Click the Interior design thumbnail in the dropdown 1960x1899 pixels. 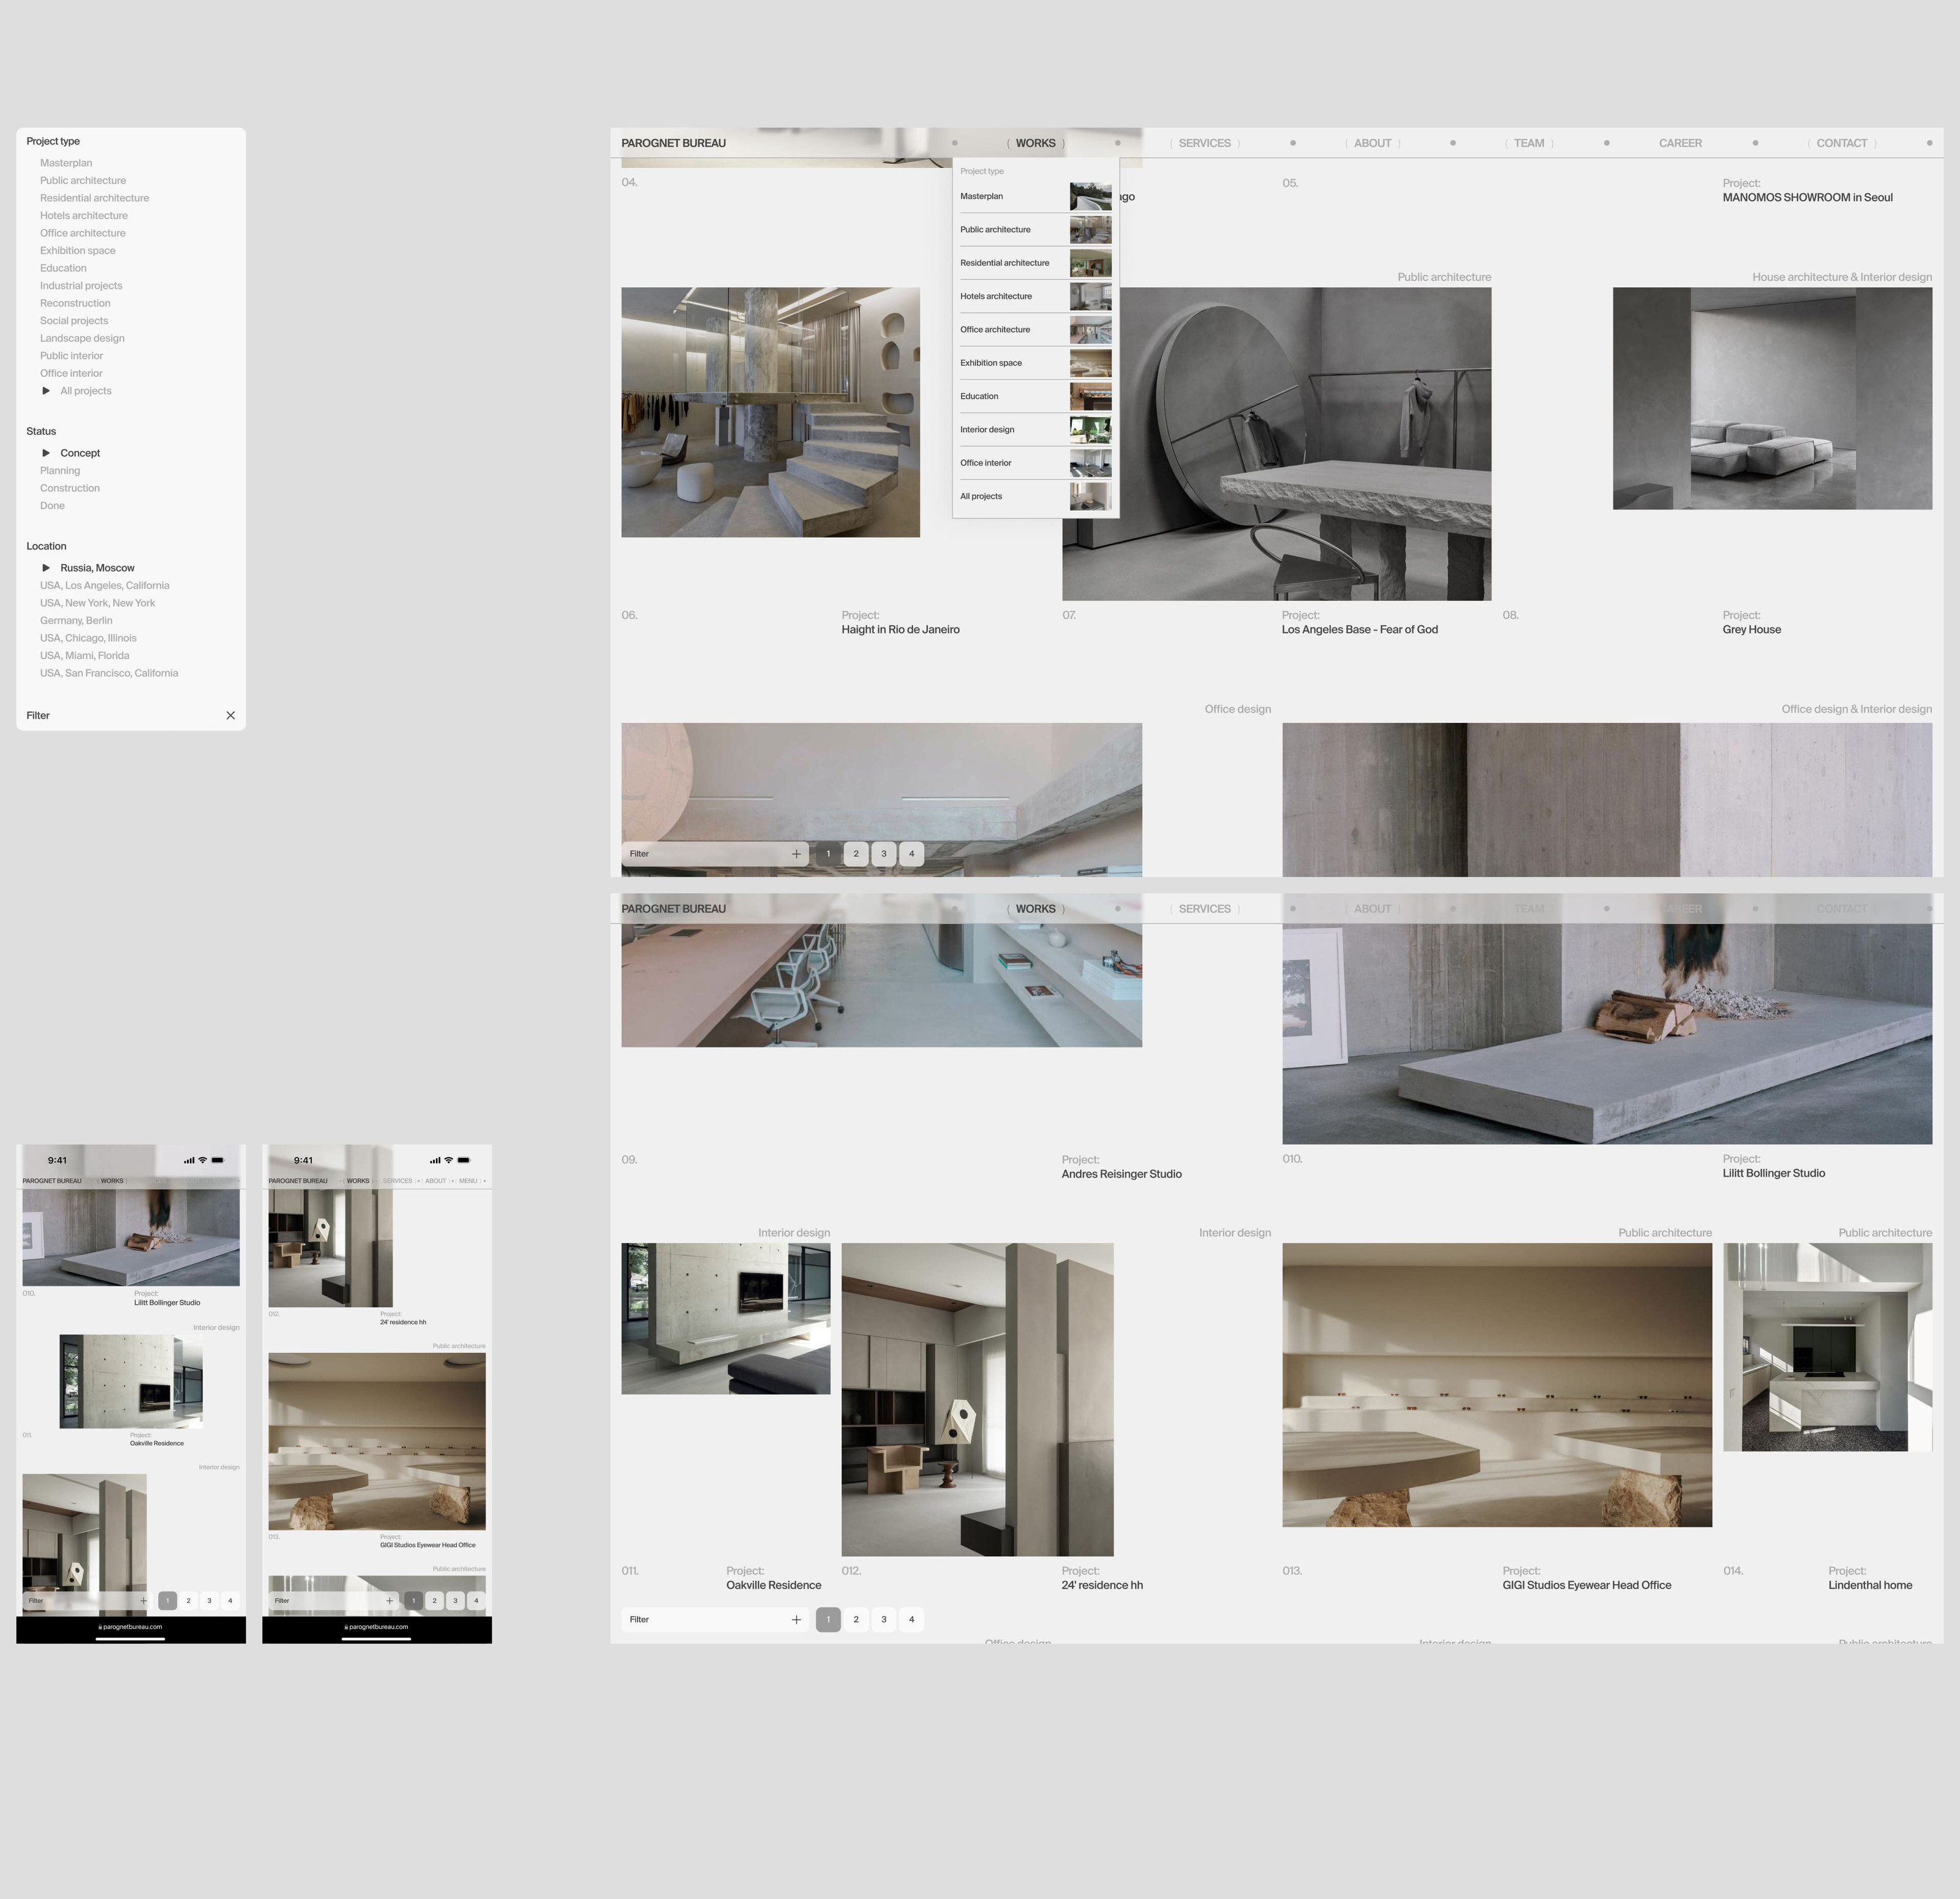(1090, 430)
